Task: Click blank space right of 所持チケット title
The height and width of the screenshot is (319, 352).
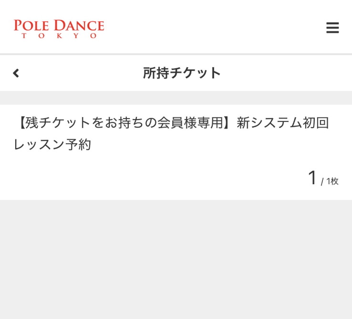Action: [286, 73]
